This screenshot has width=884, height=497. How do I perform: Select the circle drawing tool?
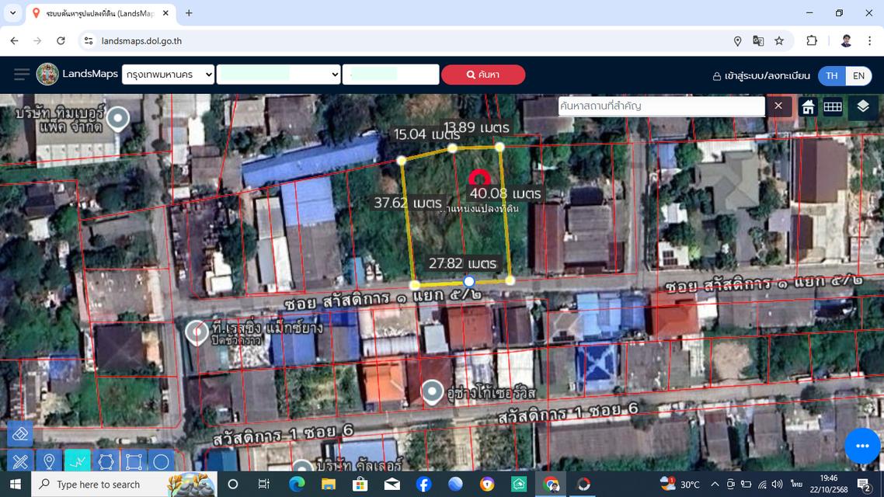point(161,462)
